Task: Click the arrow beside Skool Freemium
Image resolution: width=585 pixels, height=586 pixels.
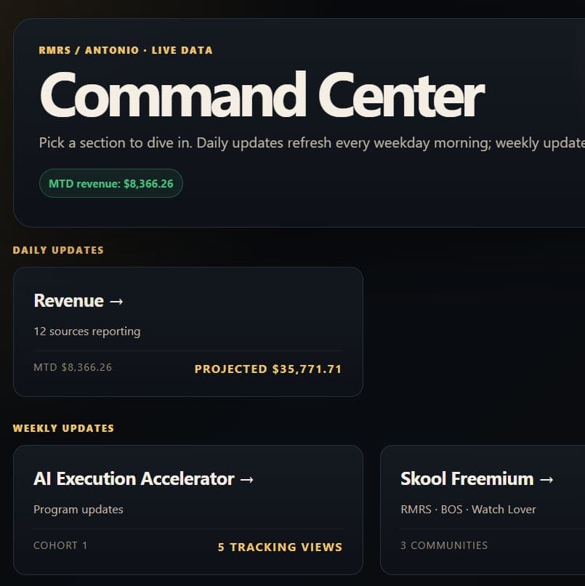Action: (x=546, y=480)
